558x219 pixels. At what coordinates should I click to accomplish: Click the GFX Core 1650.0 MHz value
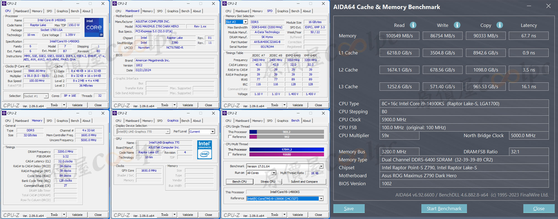(x=149, y=170)
